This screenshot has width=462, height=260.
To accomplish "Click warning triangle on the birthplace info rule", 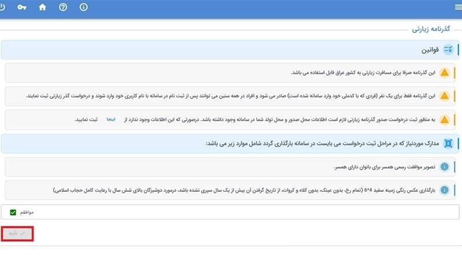I will pos(444,120).
